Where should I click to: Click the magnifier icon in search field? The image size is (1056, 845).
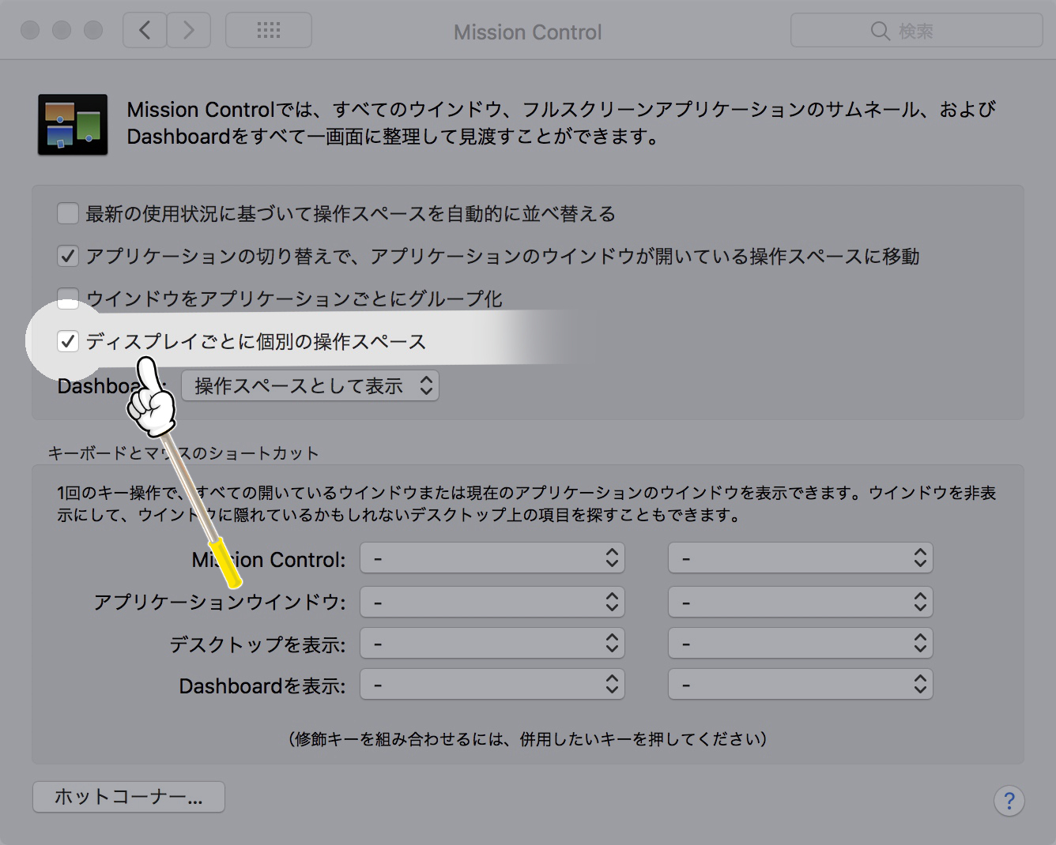tap(880, 31)
